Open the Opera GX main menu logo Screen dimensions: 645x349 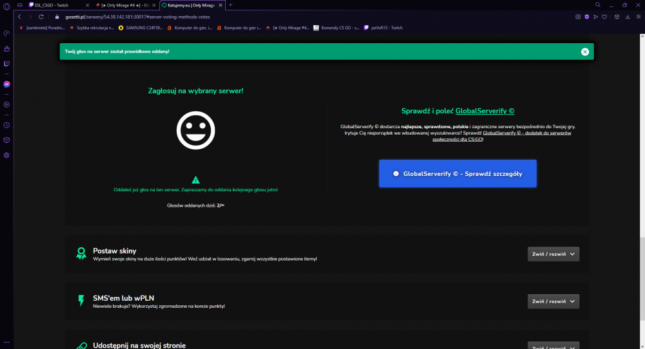[6, 6]
